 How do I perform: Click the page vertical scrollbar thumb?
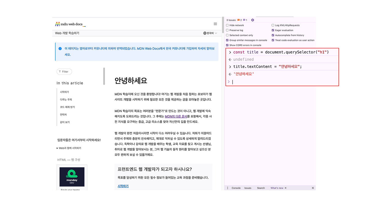[x=223, y=25]
